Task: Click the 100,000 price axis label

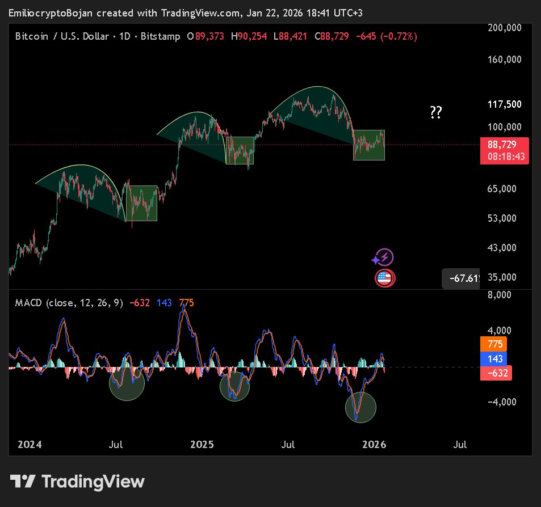Action: tap(505, 127)
